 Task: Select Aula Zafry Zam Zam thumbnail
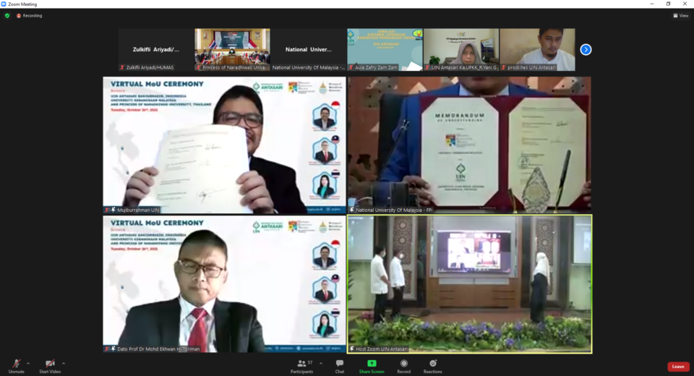pos(385,50)
